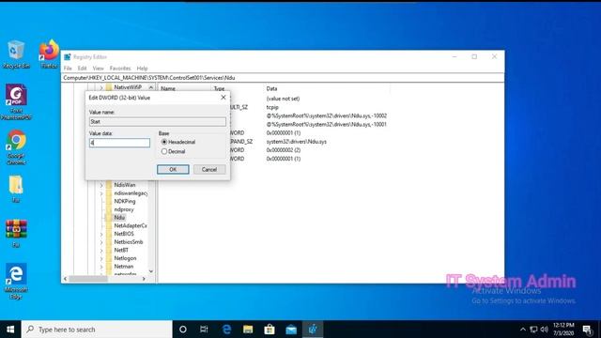
Task: Open Microsoft Store from taskbar
Action: pyautogui.click(x=270, y=330)
